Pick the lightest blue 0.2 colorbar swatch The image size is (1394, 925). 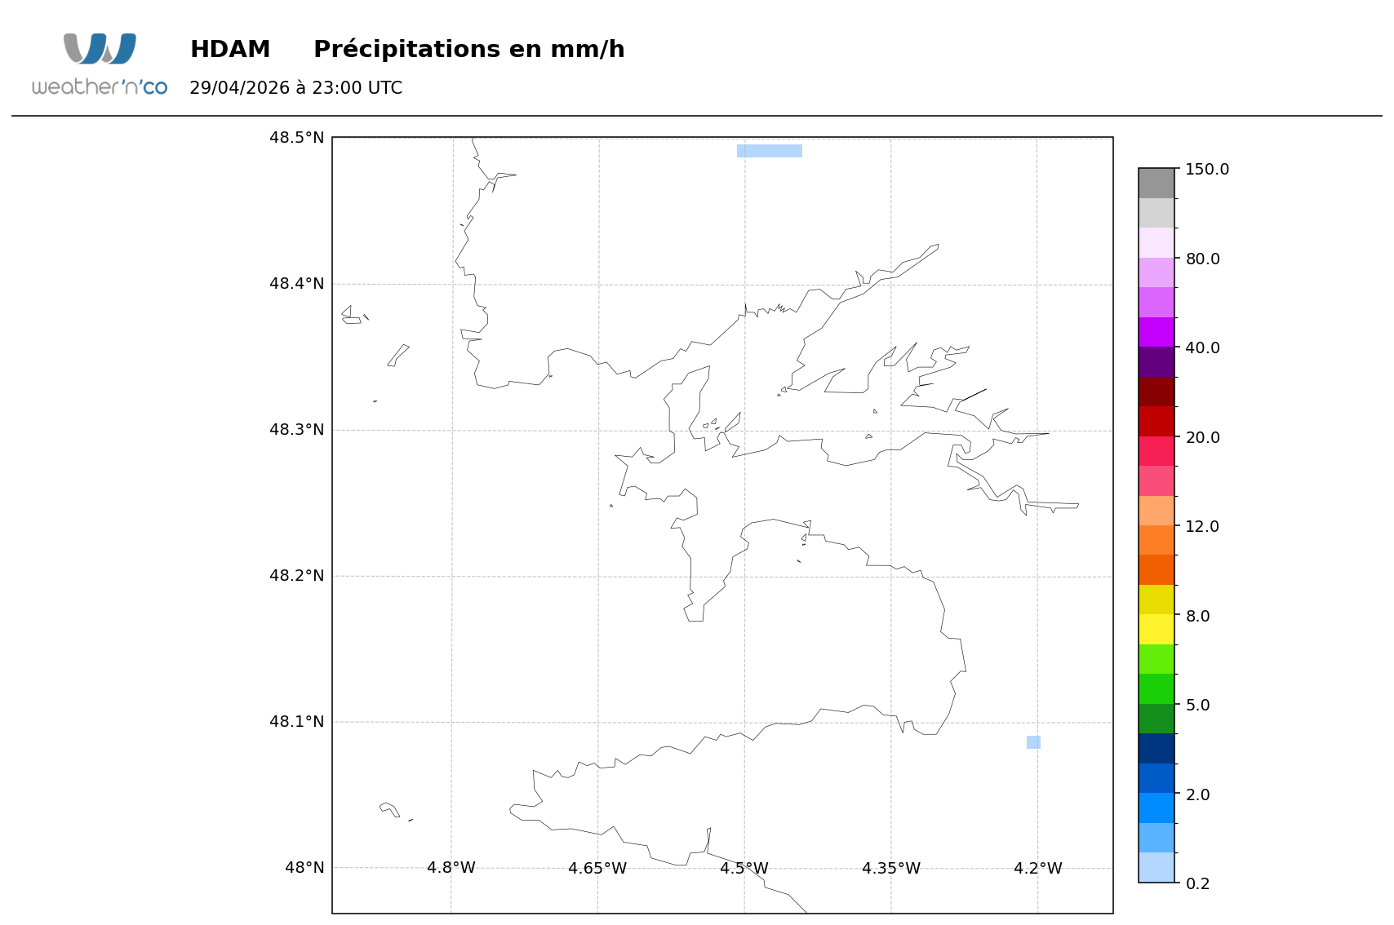1156,868
